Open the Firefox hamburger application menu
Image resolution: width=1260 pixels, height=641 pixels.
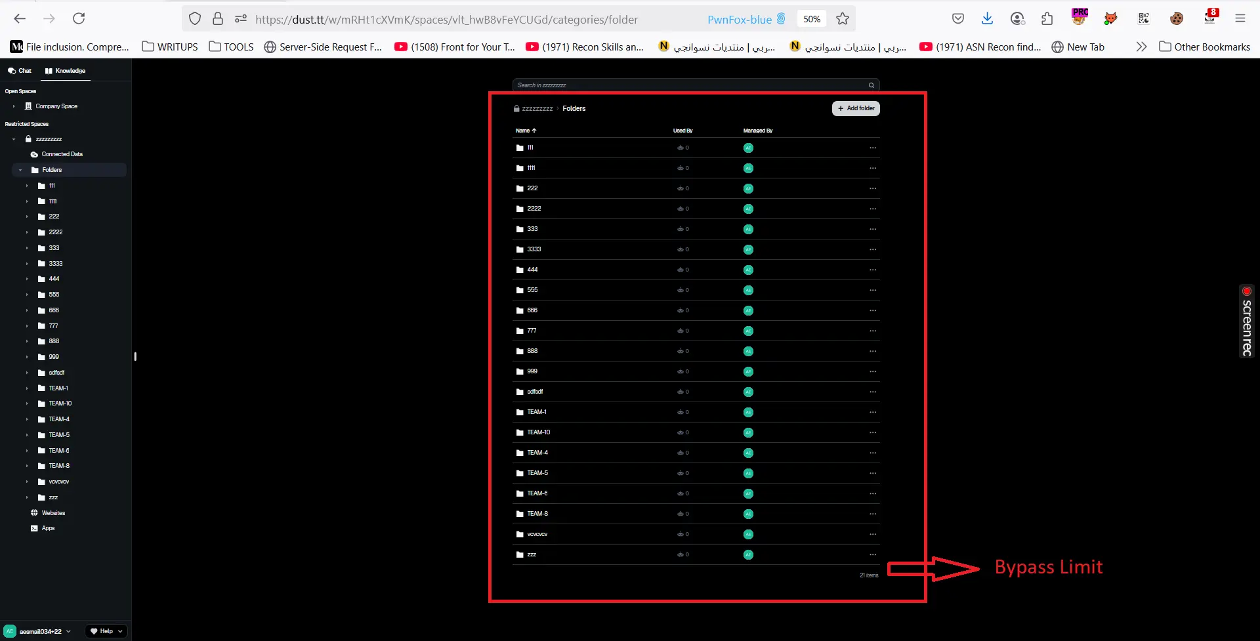click(1240, 19)
